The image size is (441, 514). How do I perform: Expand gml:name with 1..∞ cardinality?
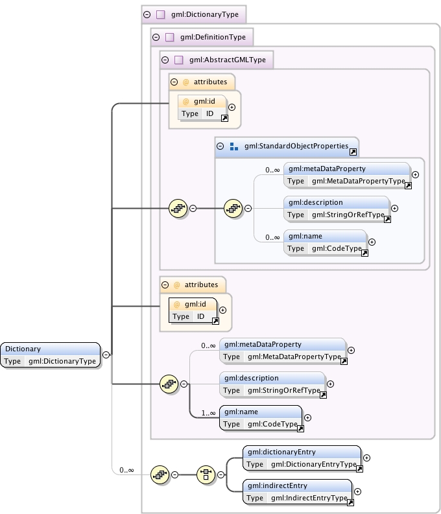point(307,417)
